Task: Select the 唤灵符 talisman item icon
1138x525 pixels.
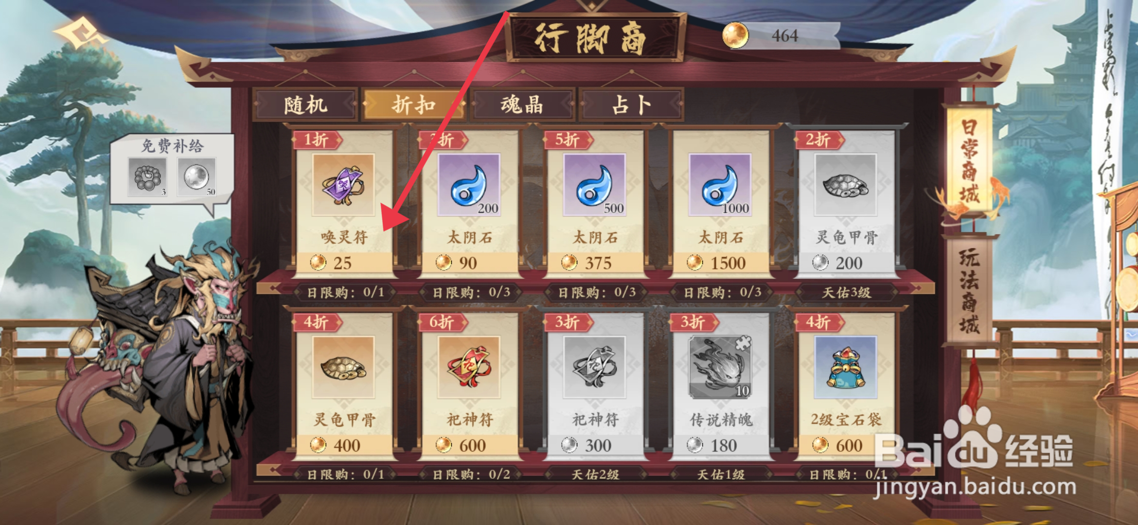Action: [x=343, y=185]
